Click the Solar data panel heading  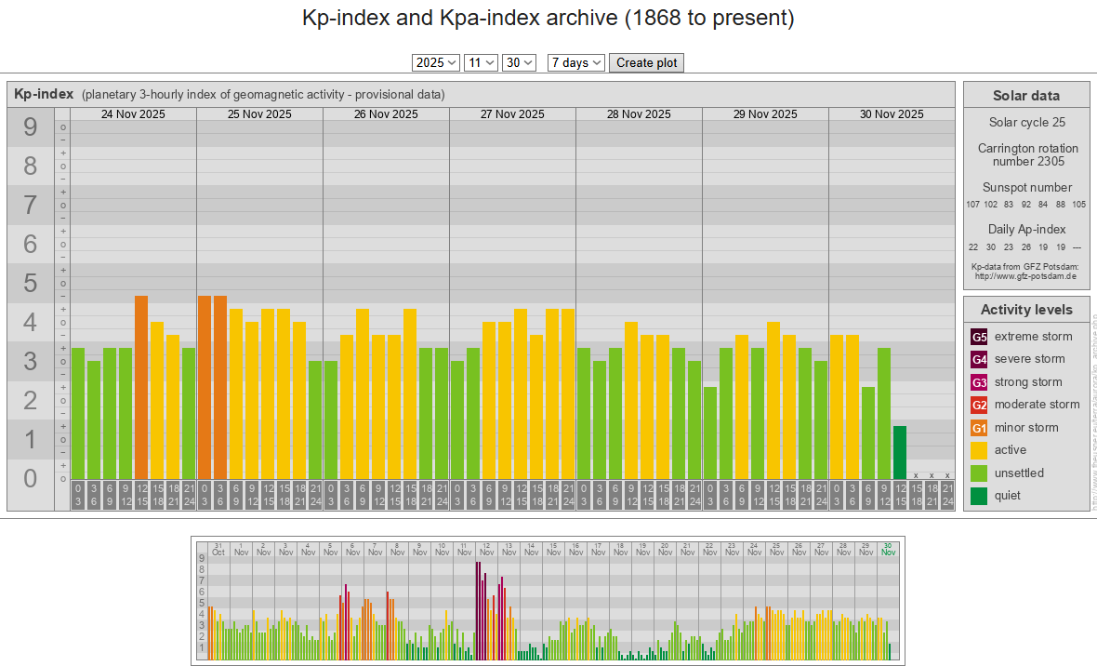(x=1025, y=95)
